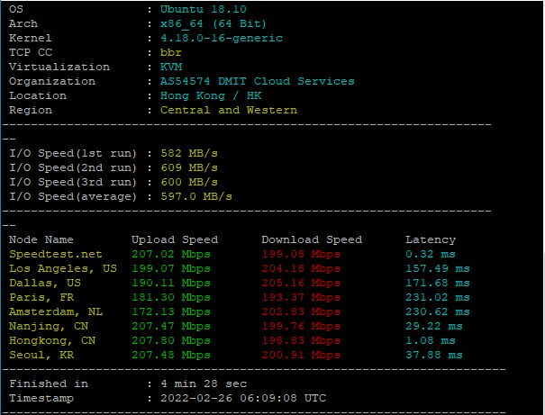Click the 'TCP CC' field label
545x415 pixels.
(x=31, y=52)
